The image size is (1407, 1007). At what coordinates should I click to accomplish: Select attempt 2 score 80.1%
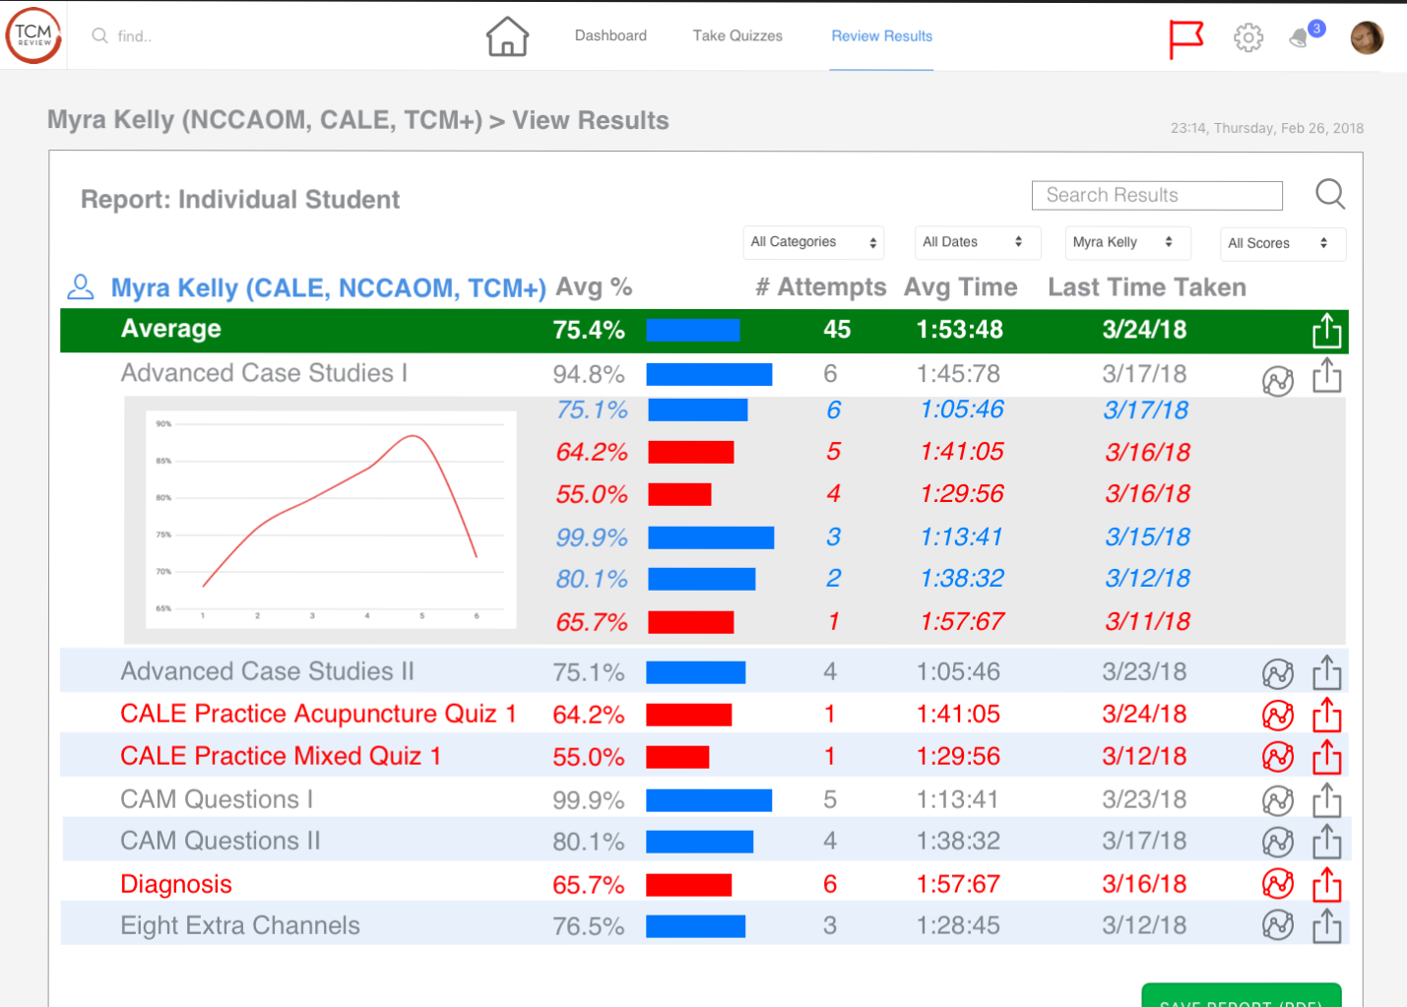[592, 579]
